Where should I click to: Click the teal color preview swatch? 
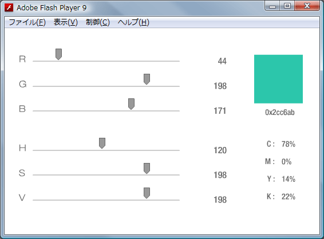coord(278,79)
